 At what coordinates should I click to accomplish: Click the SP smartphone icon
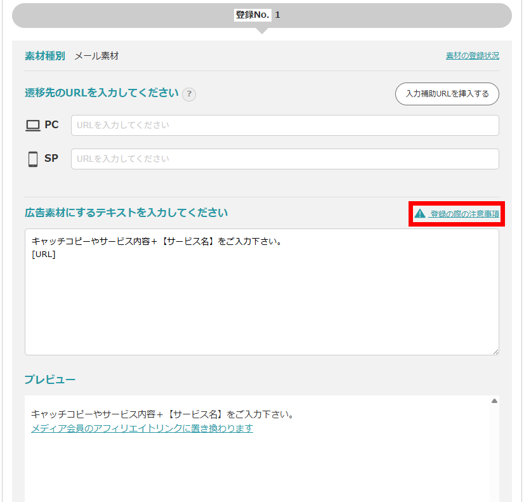[x=33, y=159]
